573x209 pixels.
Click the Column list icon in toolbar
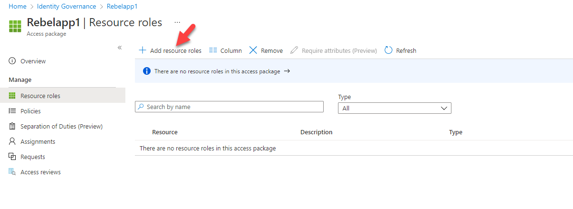pyautogui.click(x=213, y=50)
